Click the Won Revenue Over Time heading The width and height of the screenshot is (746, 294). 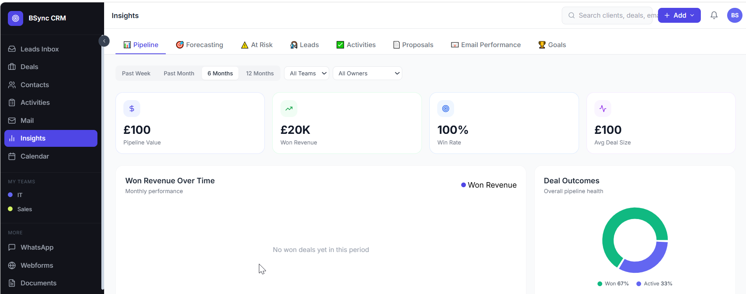170,181
